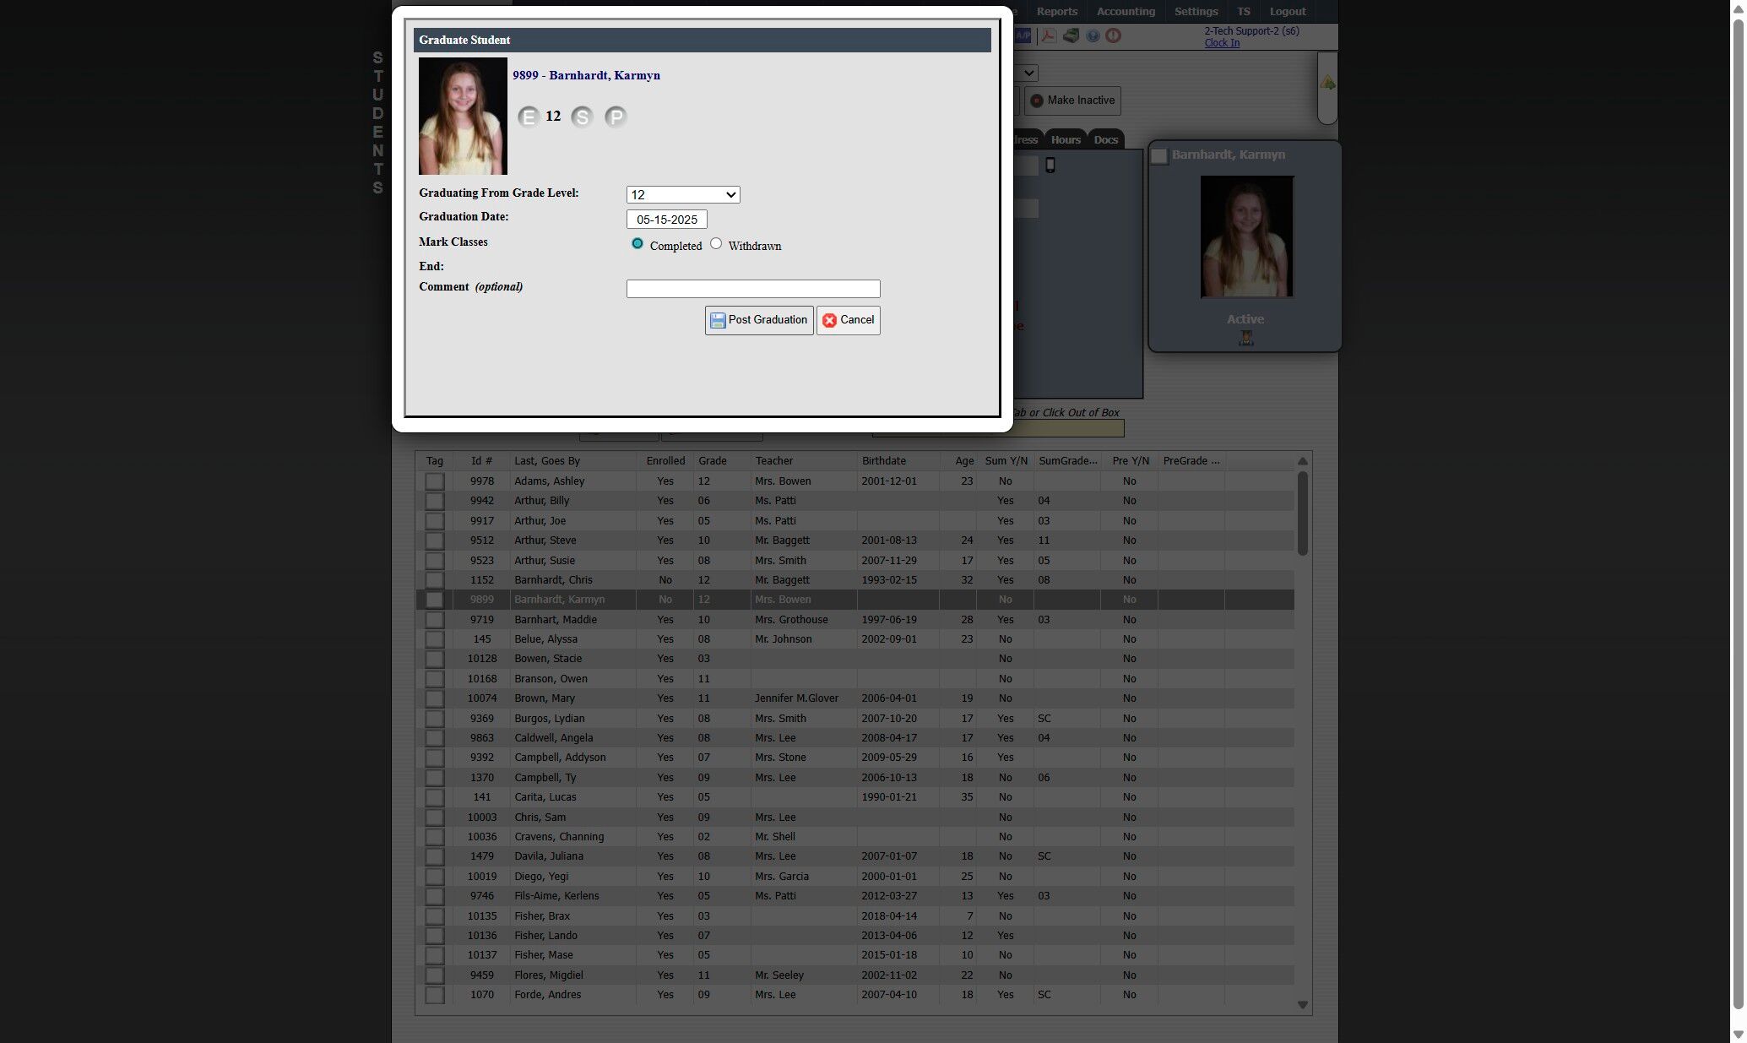Viewport: 1747px width, 1043px height.
Task: Tag the Barnhardt, Chris row checkbox
Action: tap(434, 580)
